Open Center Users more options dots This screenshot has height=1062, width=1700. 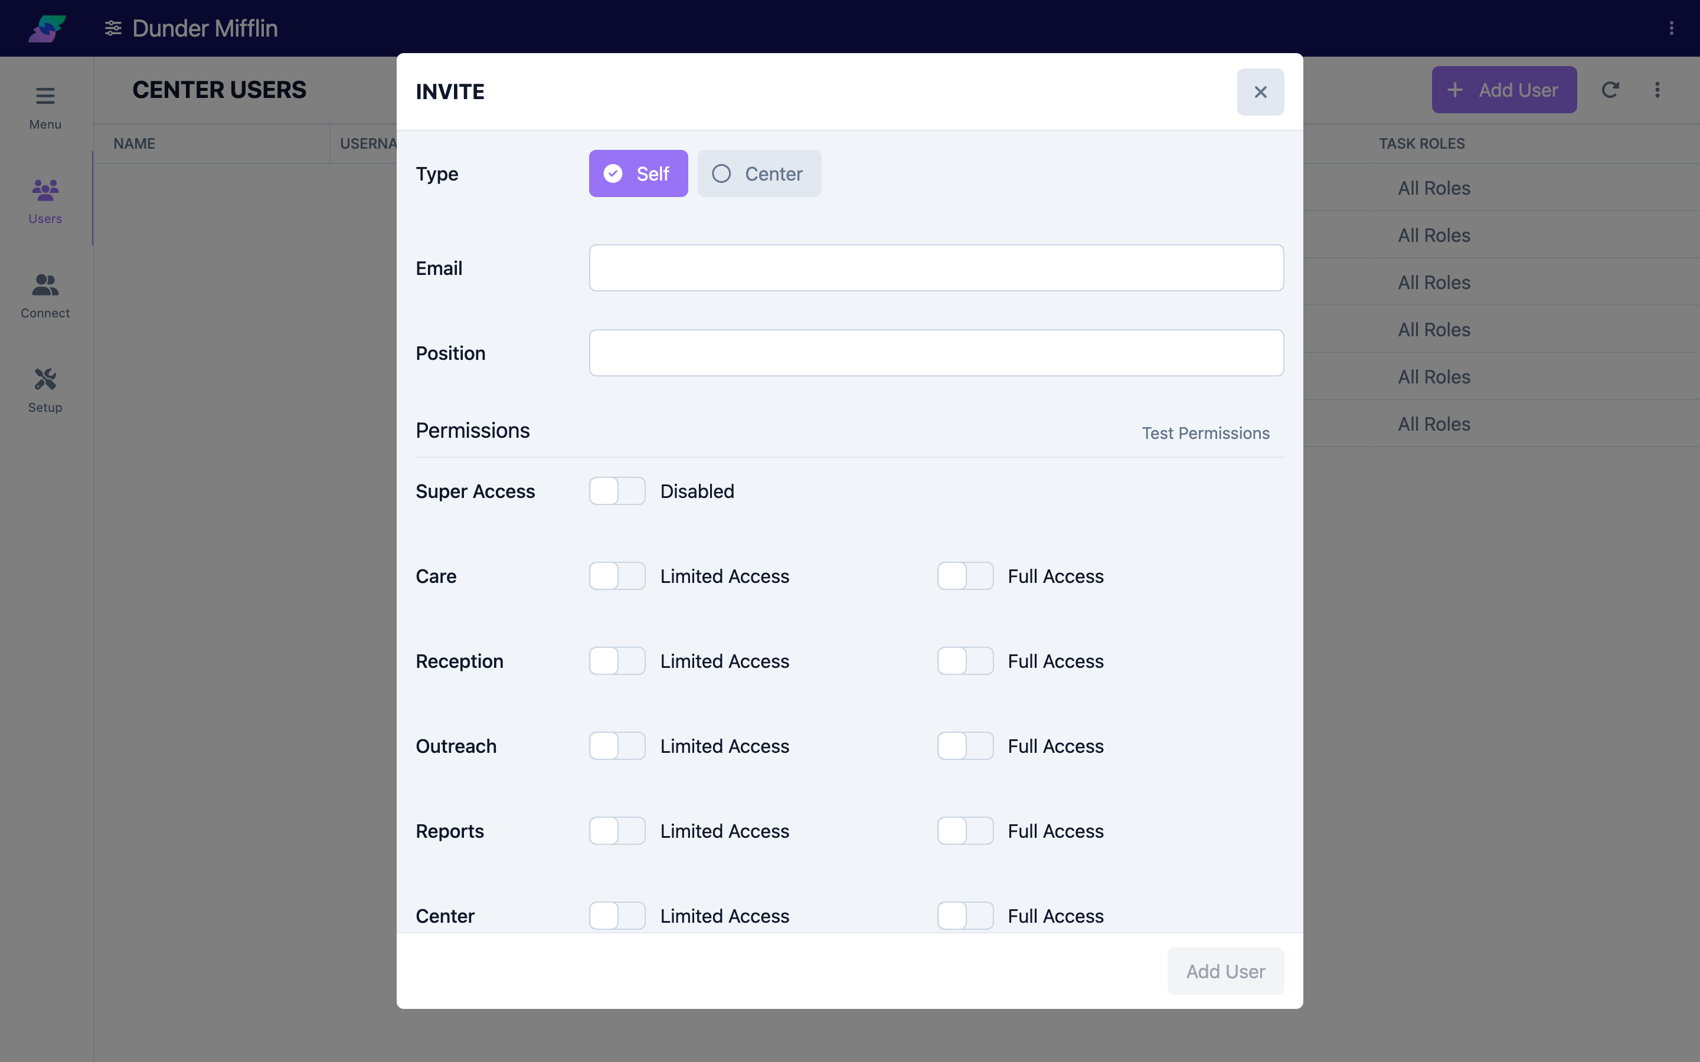pos(1657,90)
